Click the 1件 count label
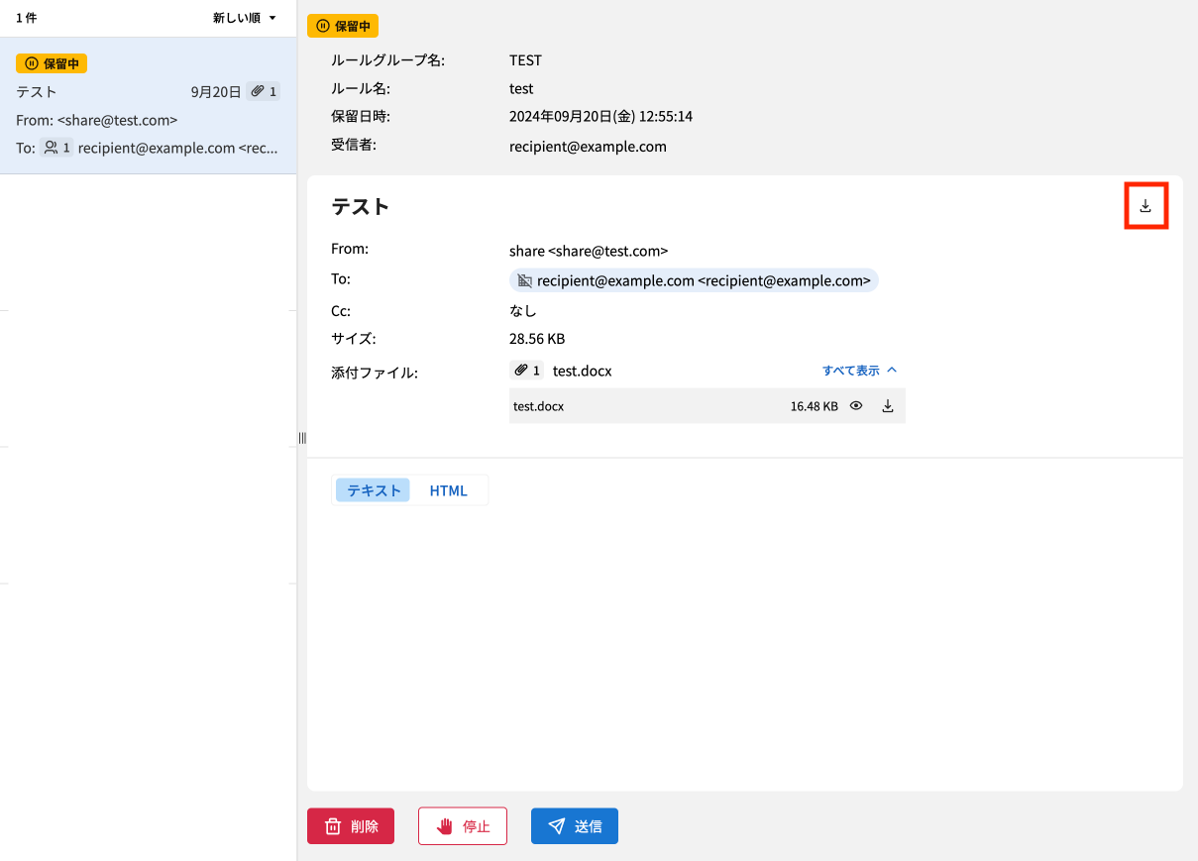The width and height of the screenshot is (1198, 861). pyautogui.click(x=26, y=18)
